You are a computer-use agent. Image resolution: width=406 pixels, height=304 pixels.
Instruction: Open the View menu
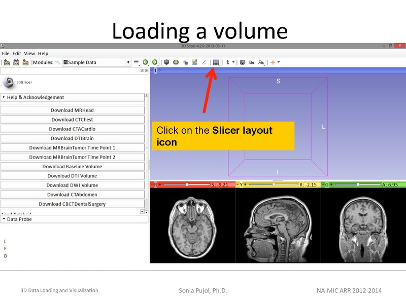(29, 54)
